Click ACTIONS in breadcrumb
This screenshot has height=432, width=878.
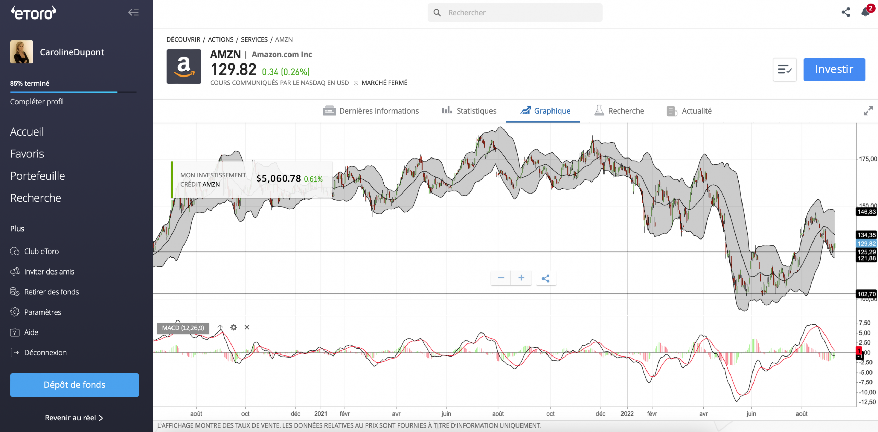(x=221, y=39)
